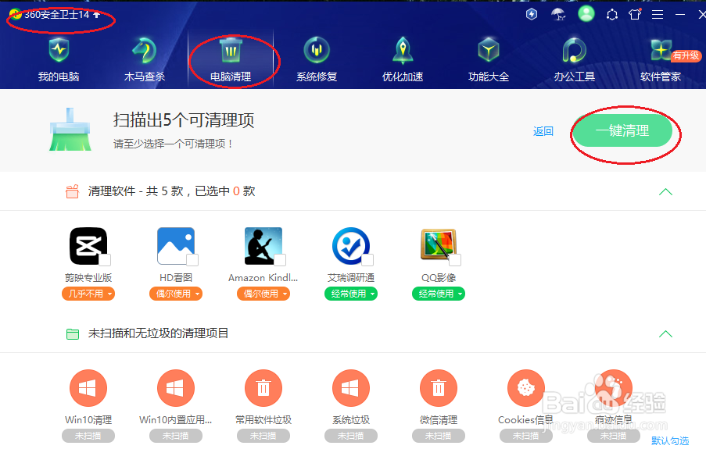Click the Win10内置应用 icon
The width and height of the screenshot is (706, 449).
176,388
